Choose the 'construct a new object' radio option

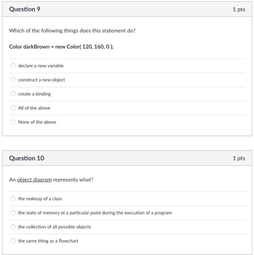tap(13, 80)
